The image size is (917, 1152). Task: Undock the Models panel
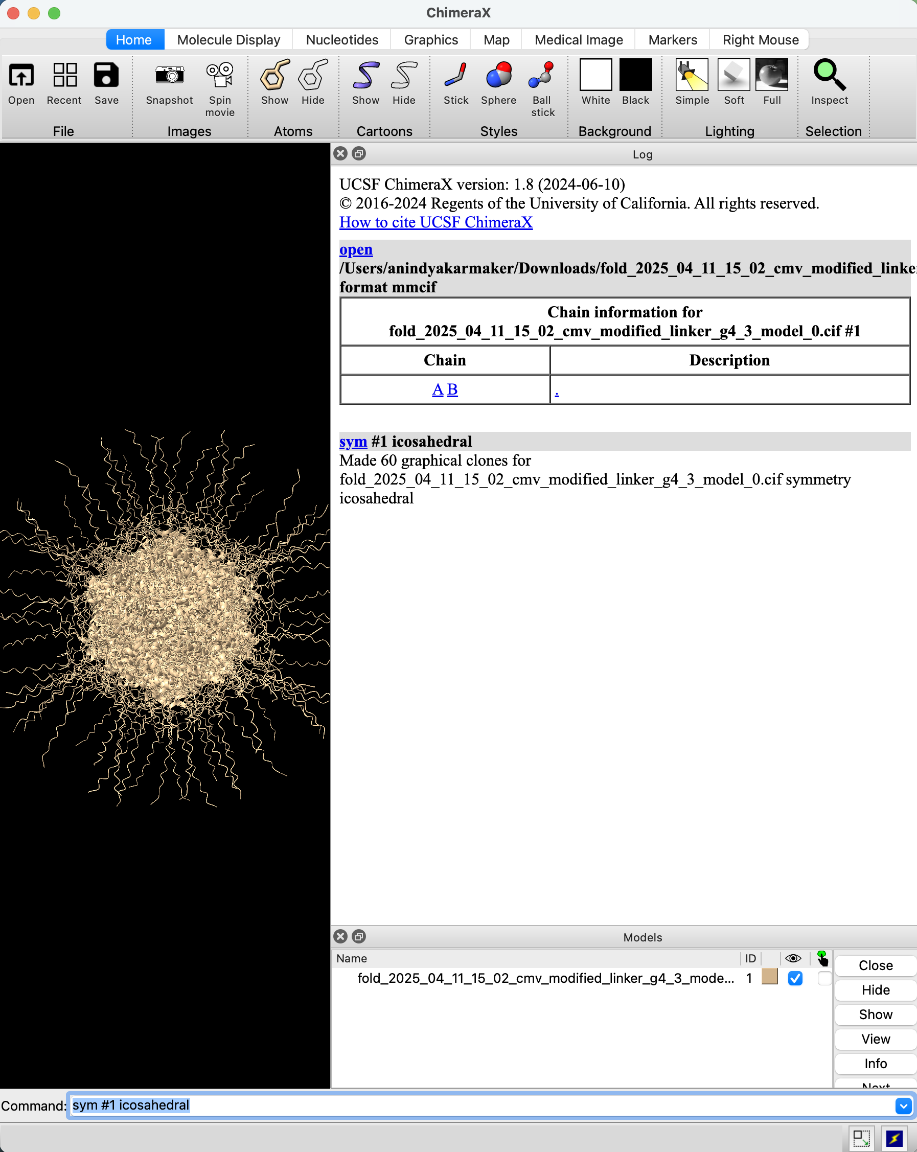(x=359, y=936)
